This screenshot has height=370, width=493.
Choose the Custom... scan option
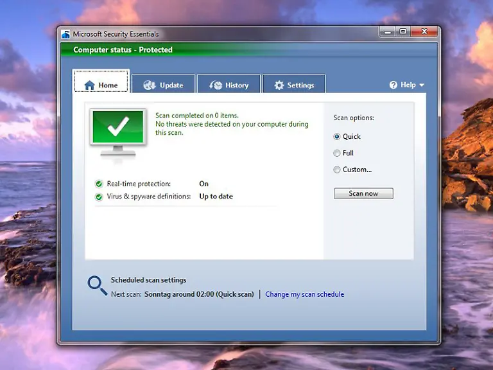point(337,170)
